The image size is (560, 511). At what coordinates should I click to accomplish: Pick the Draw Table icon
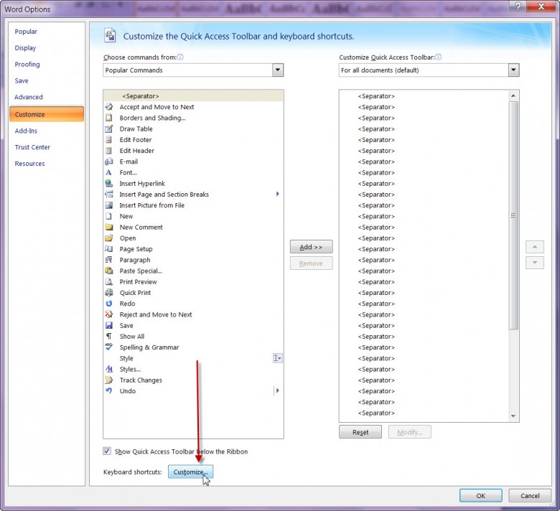pyautogui.click(x=109, y=128)
